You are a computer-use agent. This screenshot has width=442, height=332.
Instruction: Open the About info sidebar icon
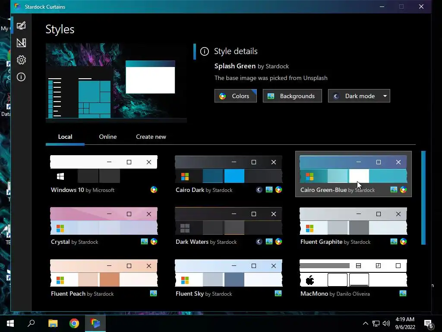click(21, 77)
